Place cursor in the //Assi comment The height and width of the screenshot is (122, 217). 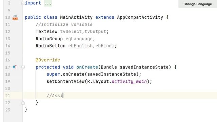pos(55,96)
